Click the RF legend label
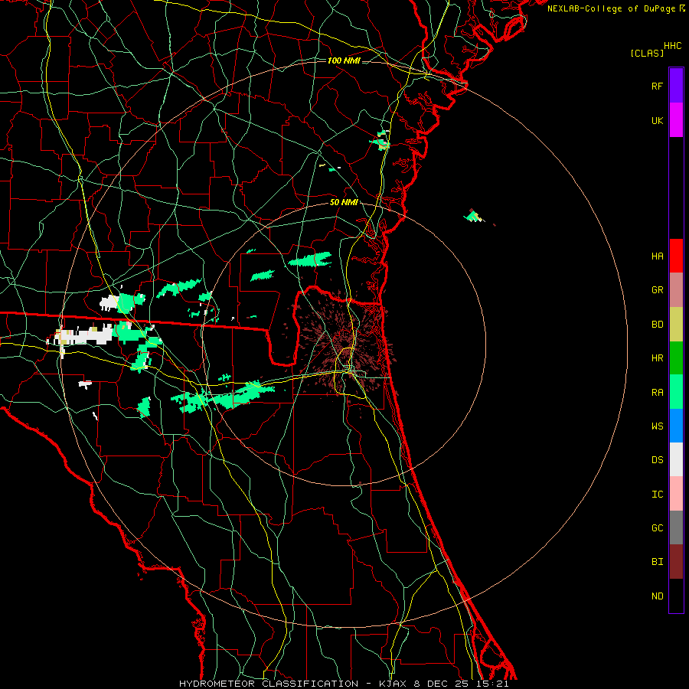The height and width of the screenshot is (689, 689). coord(657,86)
